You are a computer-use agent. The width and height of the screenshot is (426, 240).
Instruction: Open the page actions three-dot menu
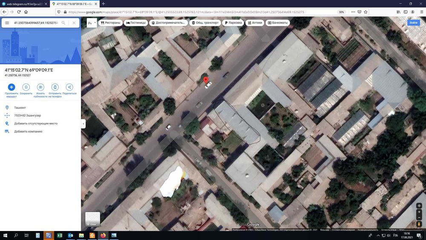point(353,12)
